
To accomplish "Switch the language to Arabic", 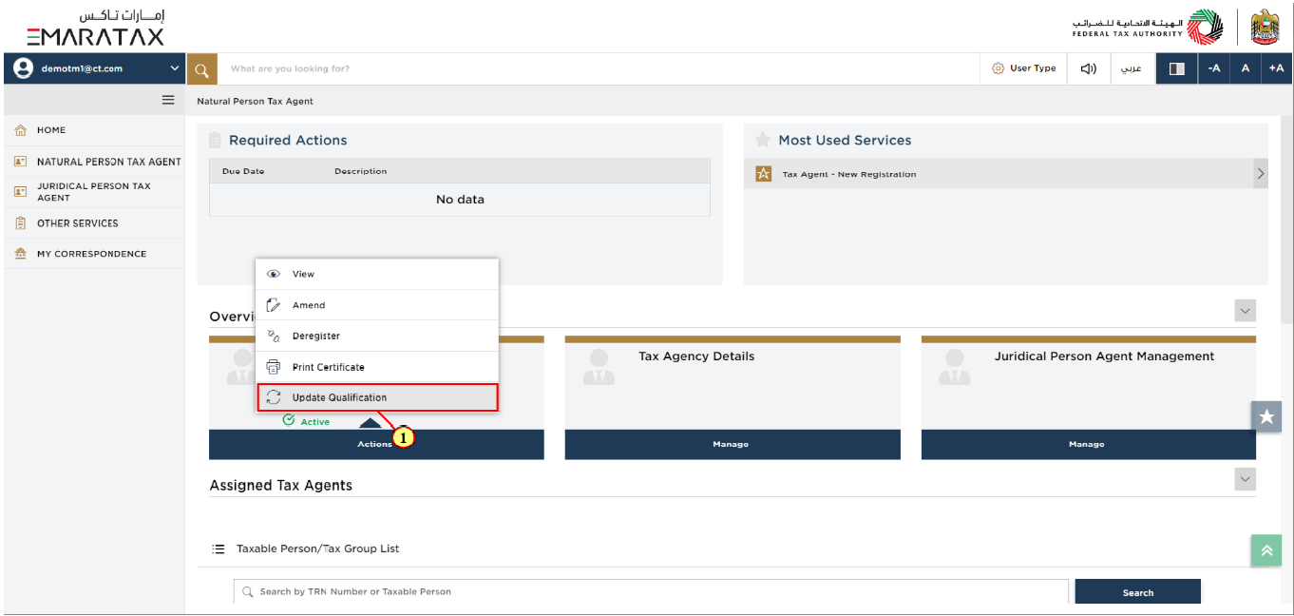I will (1132, 68).
